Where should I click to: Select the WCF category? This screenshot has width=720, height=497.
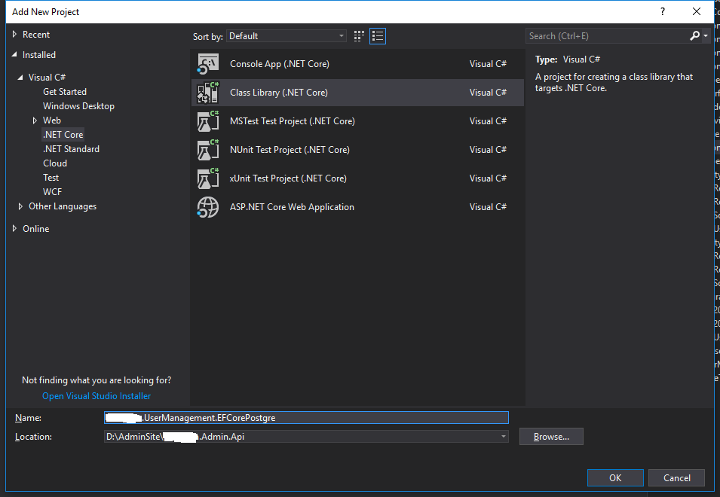(52, 192)
